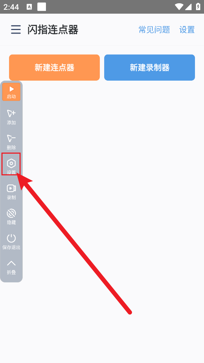Tap the keyboard notification icon in status bar
The image size is (204, 363).
click(29, 7)
